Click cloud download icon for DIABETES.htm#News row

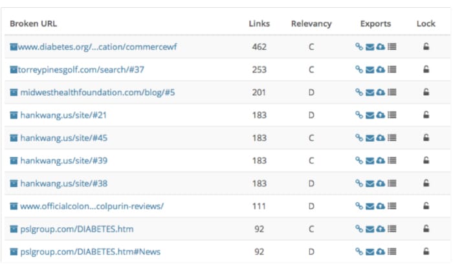pyautogui.click(x=381, y=252)
